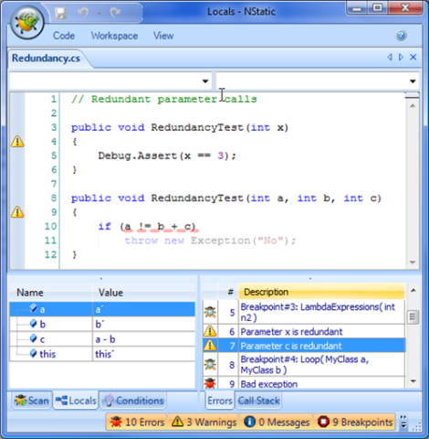Click the Save disk icon in title bar
The image size is (429, 439).
(x=60, y=13)
